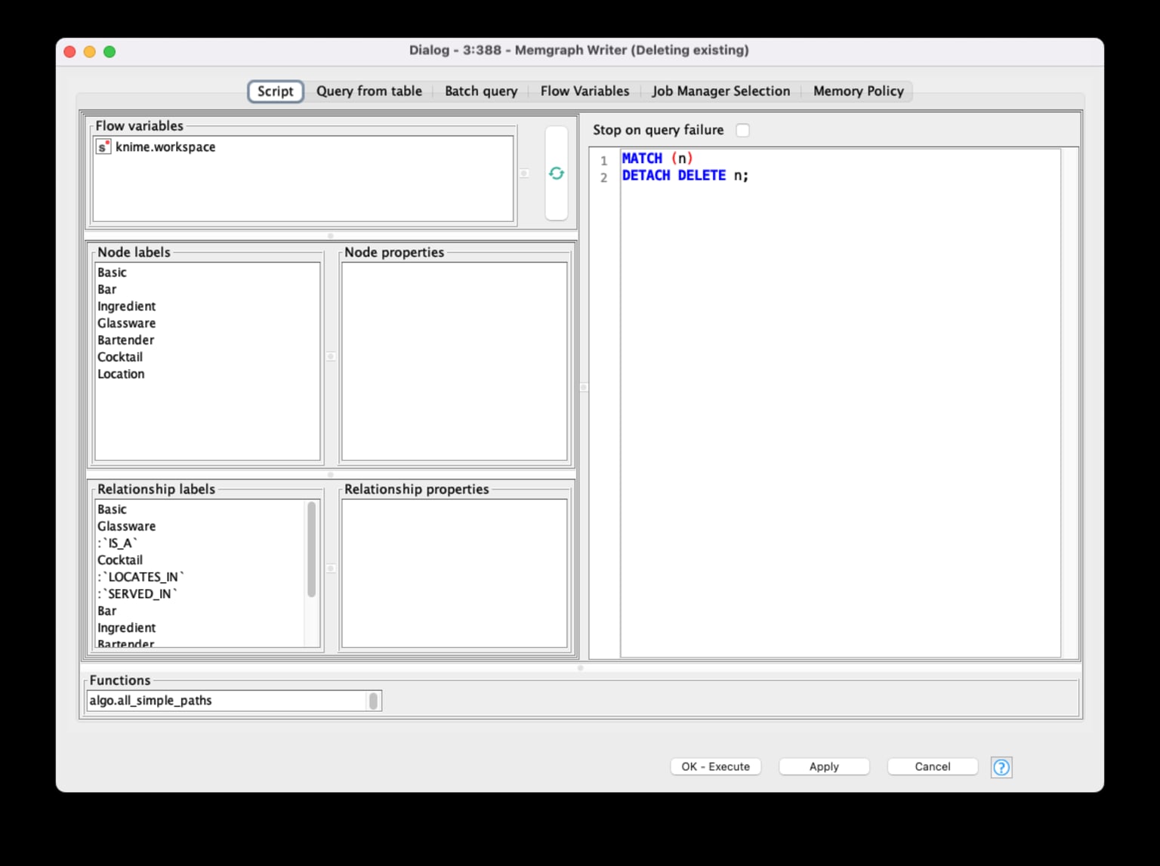Switch to Flow Variables tab
The image size is (1160, 866).
tap(585, 91)
